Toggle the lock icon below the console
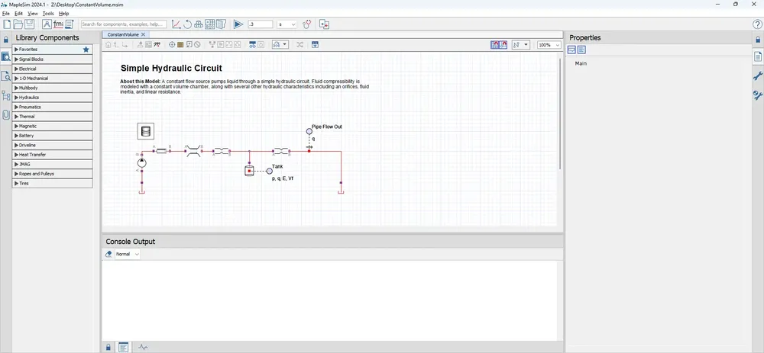The height and width of the screenshot is (353, 764). [x=108, y=347]
